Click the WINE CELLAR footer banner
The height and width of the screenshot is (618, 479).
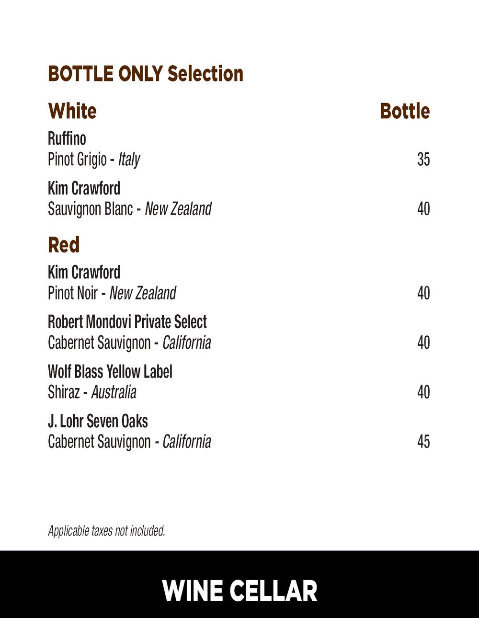pos(239,591)
